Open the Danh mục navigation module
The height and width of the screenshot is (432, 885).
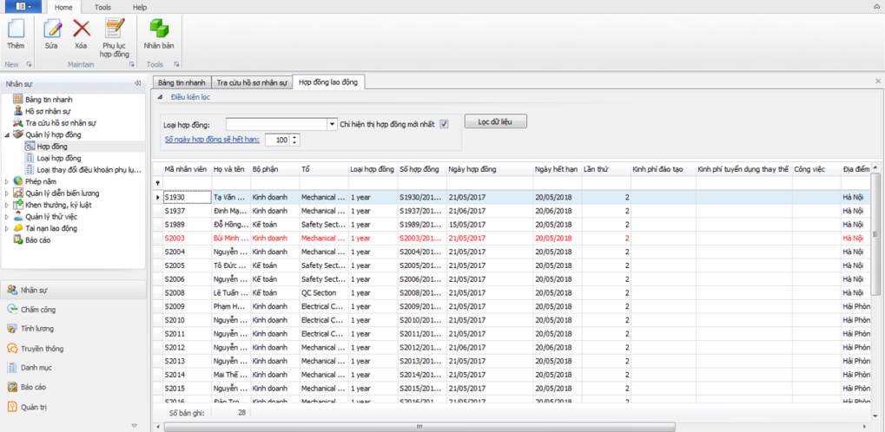point(73,368)
